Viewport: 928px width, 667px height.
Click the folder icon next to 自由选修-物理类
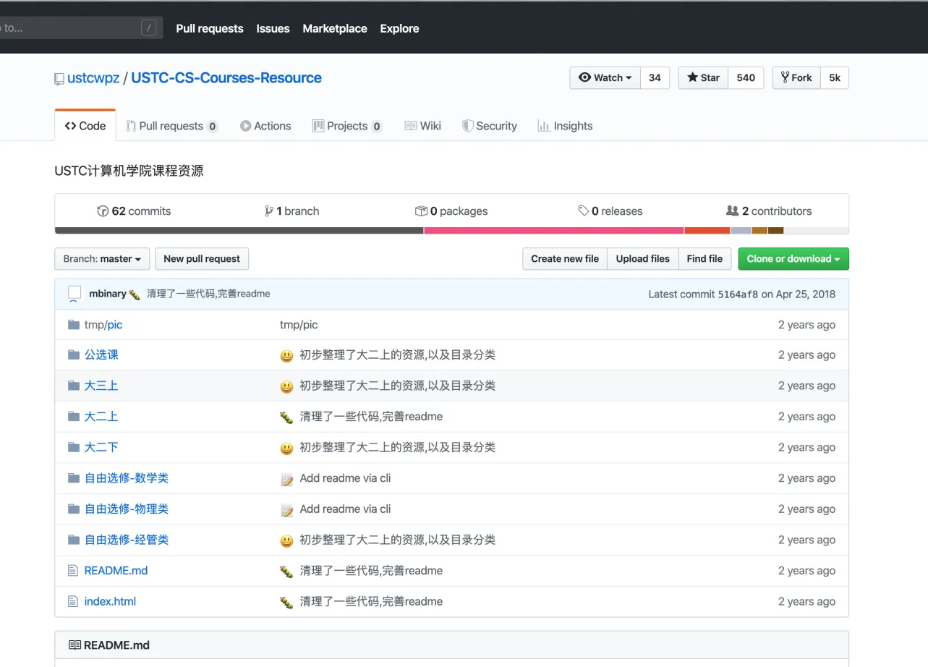click(x=73, y=509)
